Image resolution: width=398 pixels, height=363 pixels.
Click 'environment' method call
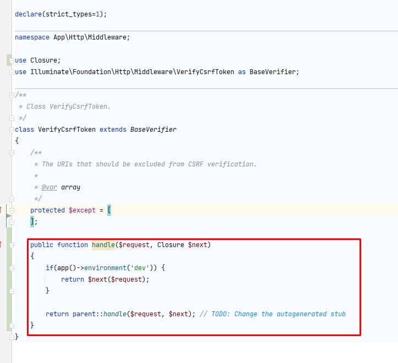click(x=105, y=268)
